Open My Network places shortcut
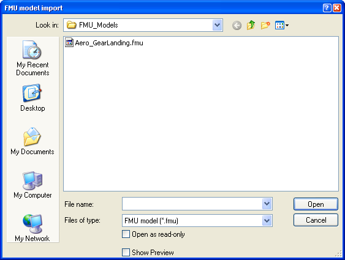Viewport: 345px width, 260px height. [32, 228]
